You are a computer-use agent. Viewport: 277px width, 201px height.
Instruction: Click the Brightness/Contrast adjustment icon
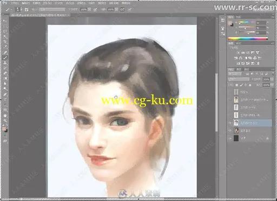click(238, 53)
